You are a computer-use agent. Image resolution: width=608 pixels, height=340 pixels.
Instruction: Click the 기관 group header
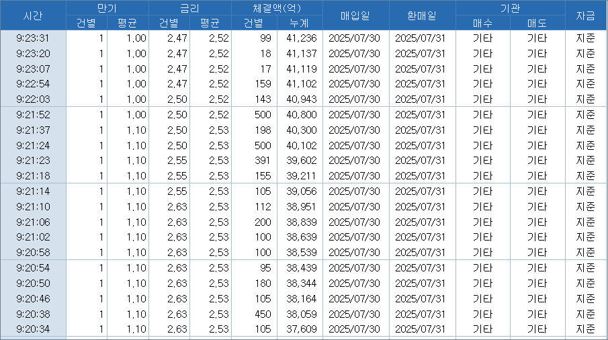tap(509, 8)
